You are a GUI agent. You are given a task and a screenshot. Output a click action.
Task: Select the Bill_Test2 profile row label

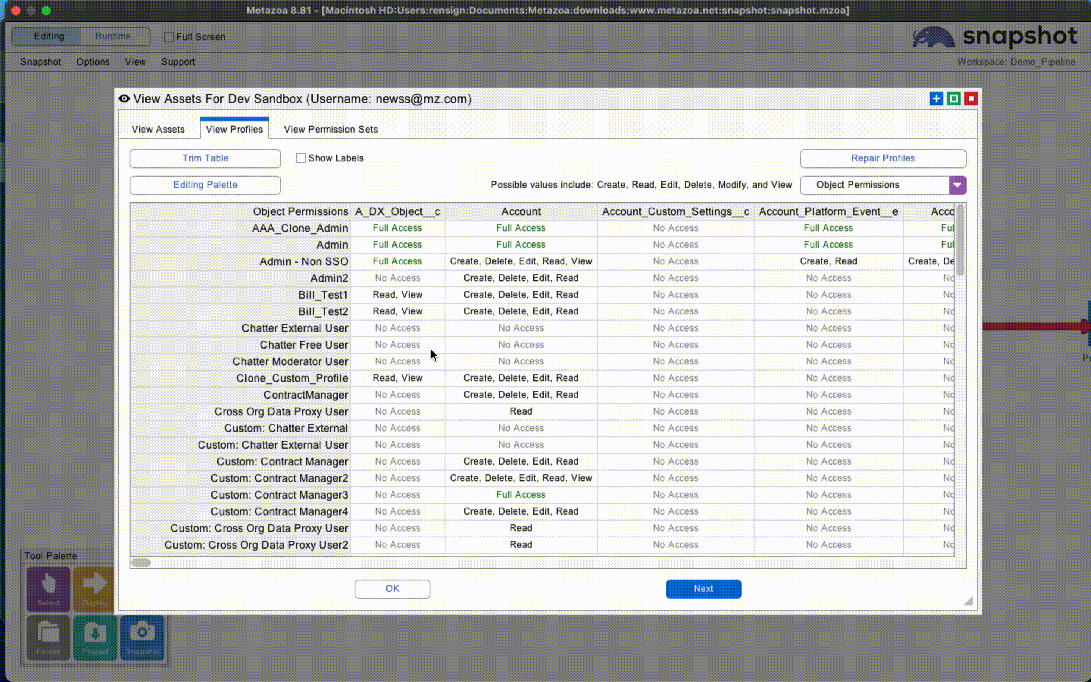[x=323, y=312]
